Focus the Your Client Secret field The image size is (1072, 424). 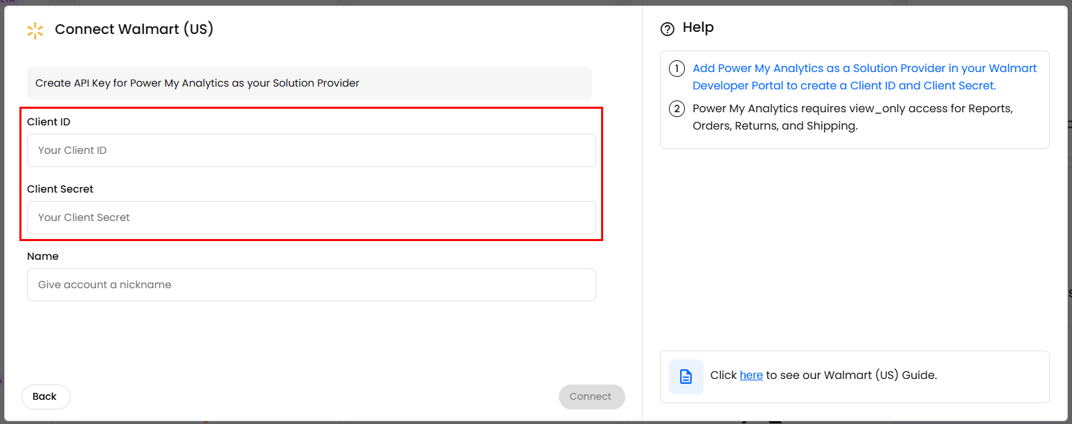[311, 218]
